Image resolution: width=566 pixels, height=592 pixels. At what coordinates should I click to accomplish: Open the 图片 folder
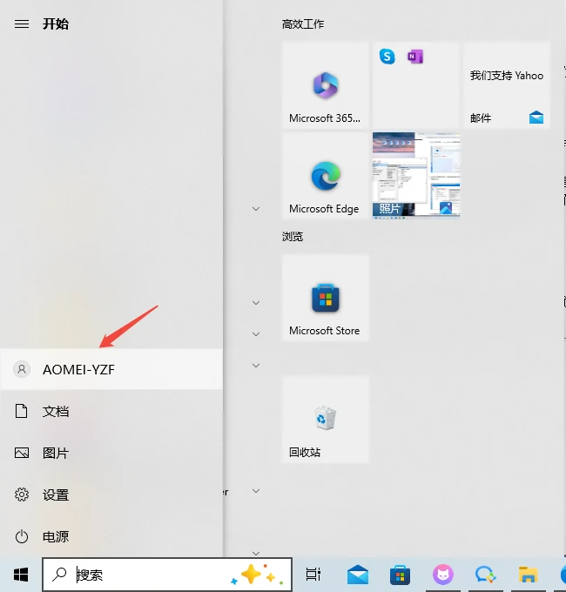[x=111, y=453]
